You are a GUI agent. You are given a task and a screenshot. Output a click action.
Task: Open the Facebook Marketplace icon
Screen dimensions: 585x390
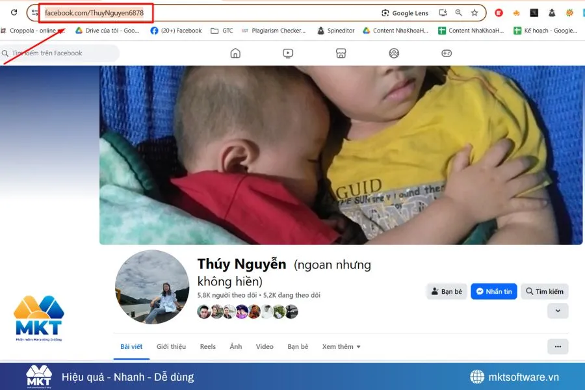pos(341,53)
